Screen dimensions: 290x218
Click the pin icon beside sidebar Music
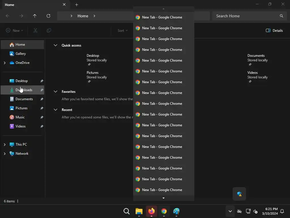click(x=42, y=117)
